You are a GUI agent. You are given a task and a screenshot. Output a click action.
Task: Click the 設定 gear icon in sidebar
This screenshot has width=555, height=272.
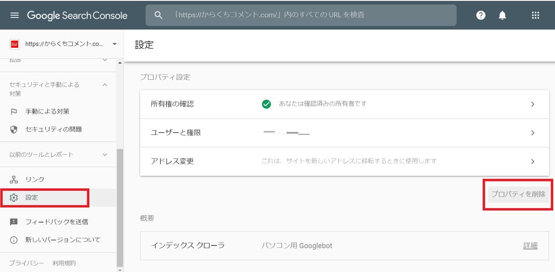click(x=14, y=197)
